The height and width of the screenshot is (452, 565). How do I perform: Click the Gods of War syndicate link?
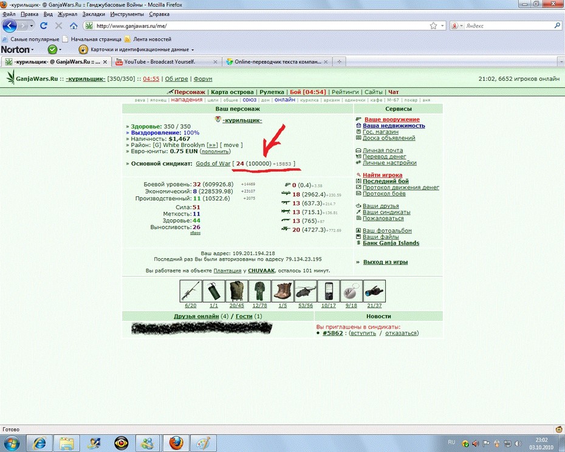click(213, 163)
